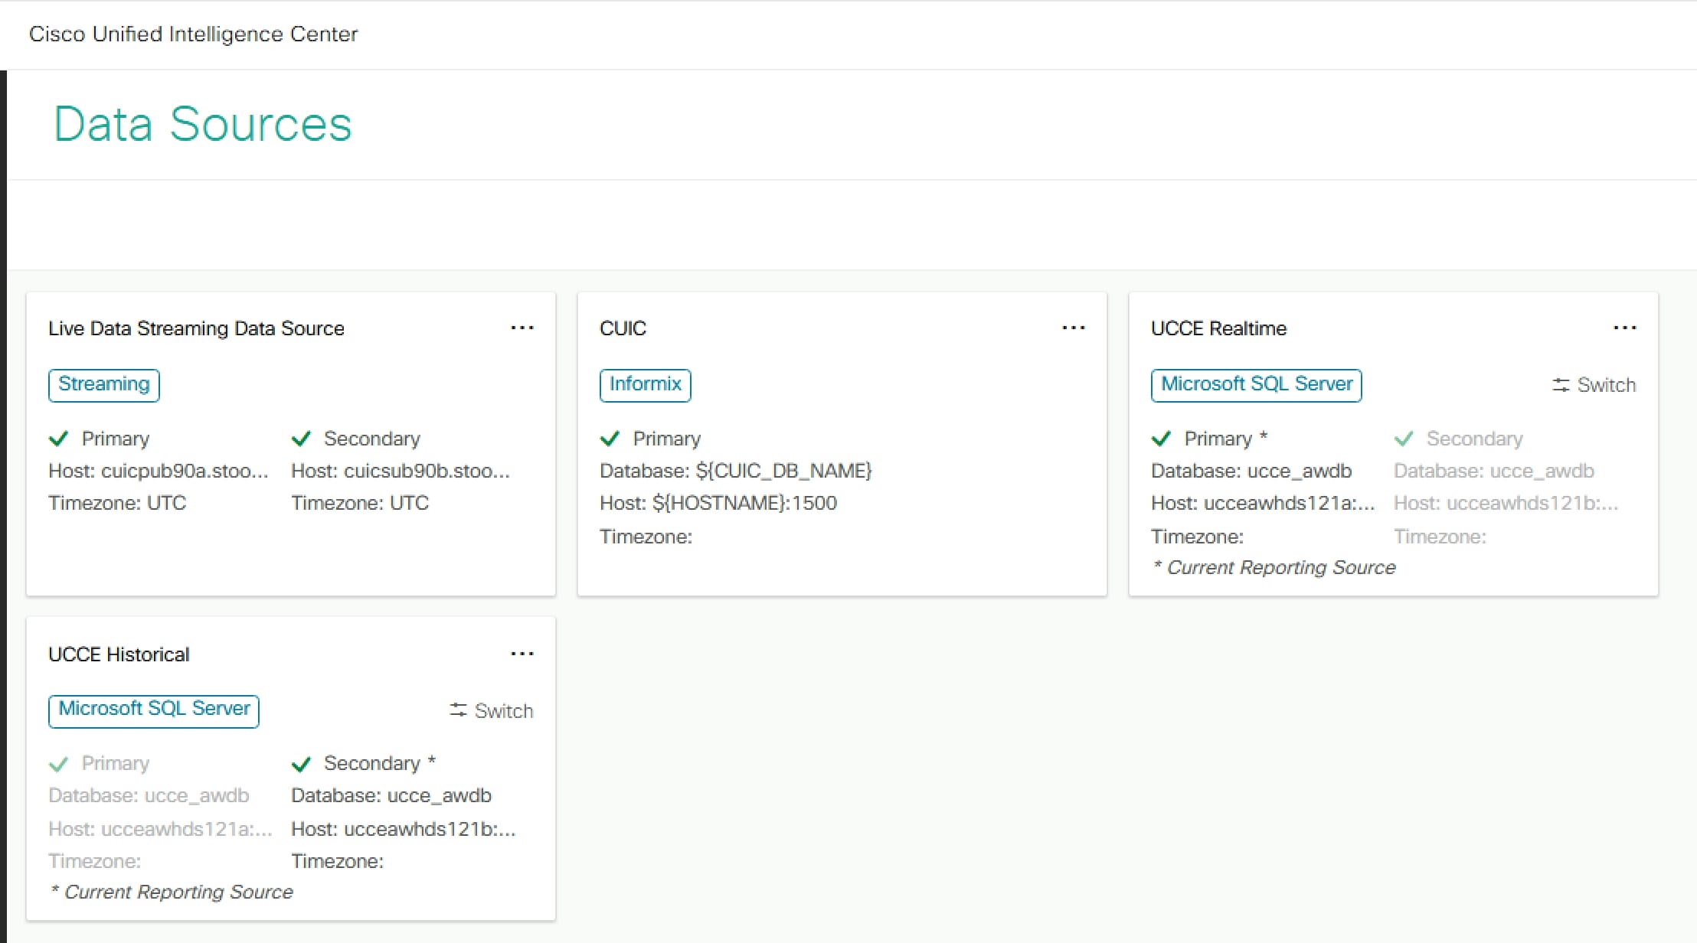Click the checkmark next to Streaming Secondary
1697x943 pixels.
(x=302, y=438)
